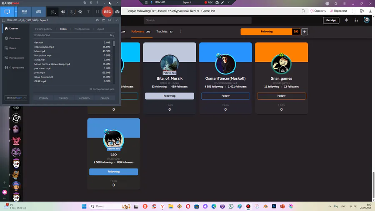375x211 pixels.
Task: Open the screen mode dropdown arrow in Bandicam
Action: click(16, 12)
